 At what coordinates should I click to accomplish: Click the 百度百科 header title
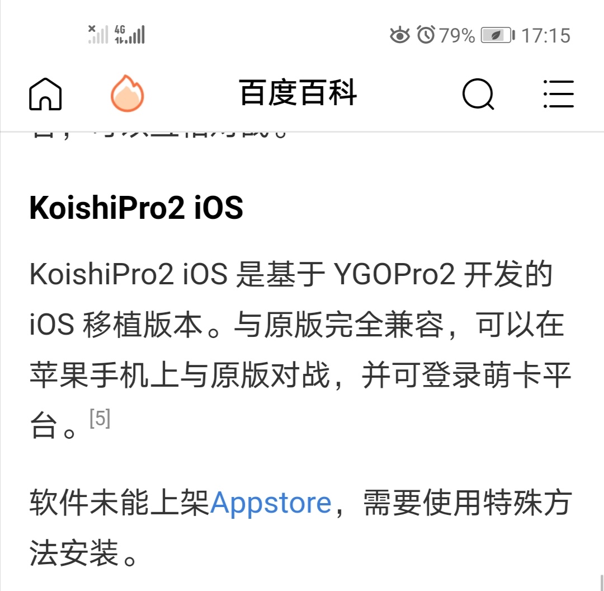pyautogui.click(x=298, y=92)
